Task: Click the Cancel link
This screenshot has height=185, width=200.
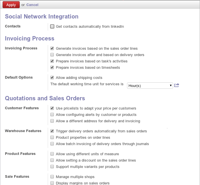Action: pyautogui.click(x=32, y=5)
